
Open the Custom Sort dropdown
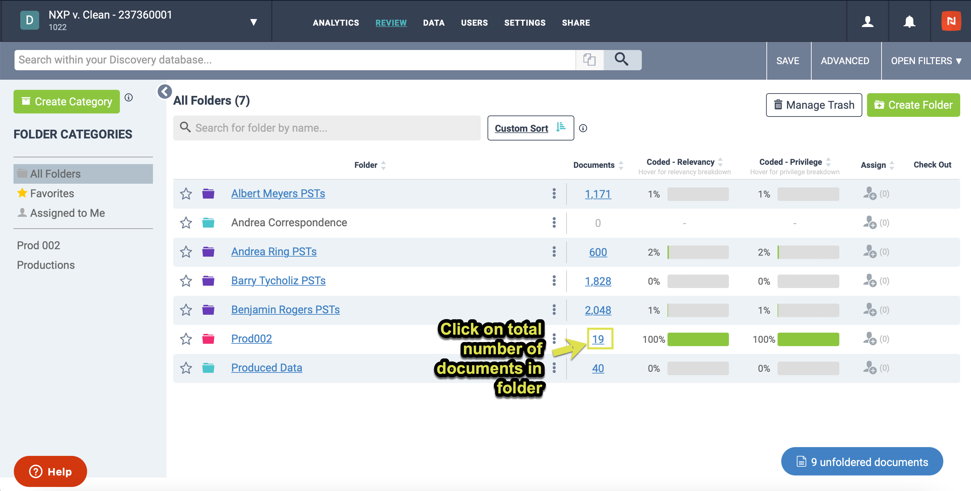click(x=530, y=128)
